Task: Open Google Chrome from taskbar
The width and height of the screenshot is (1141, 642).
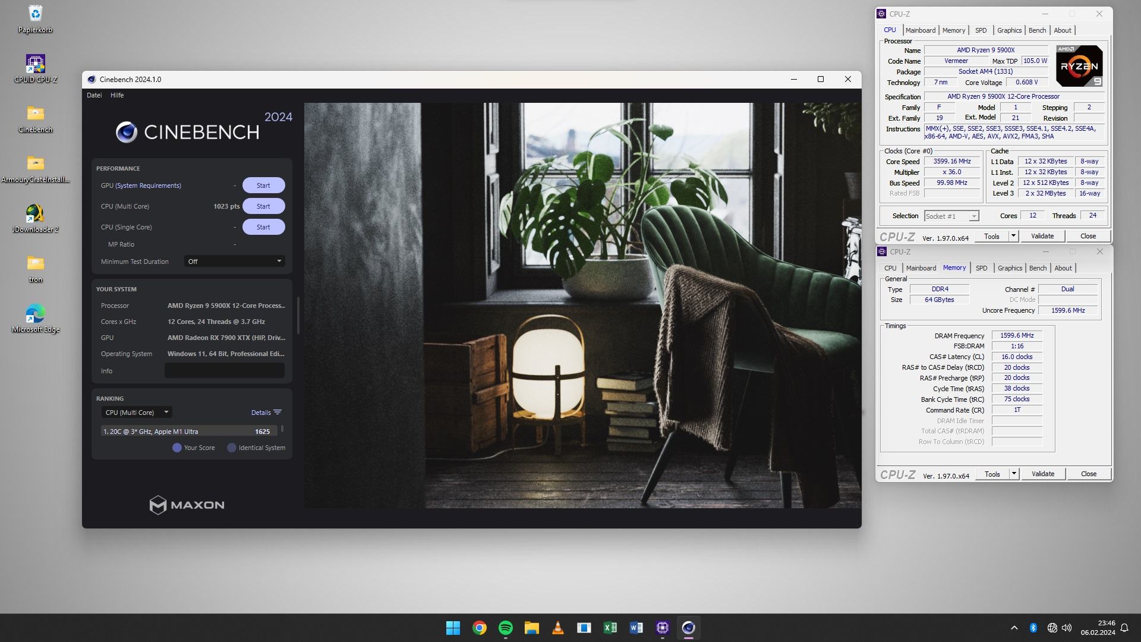Action: pos(479,628)
